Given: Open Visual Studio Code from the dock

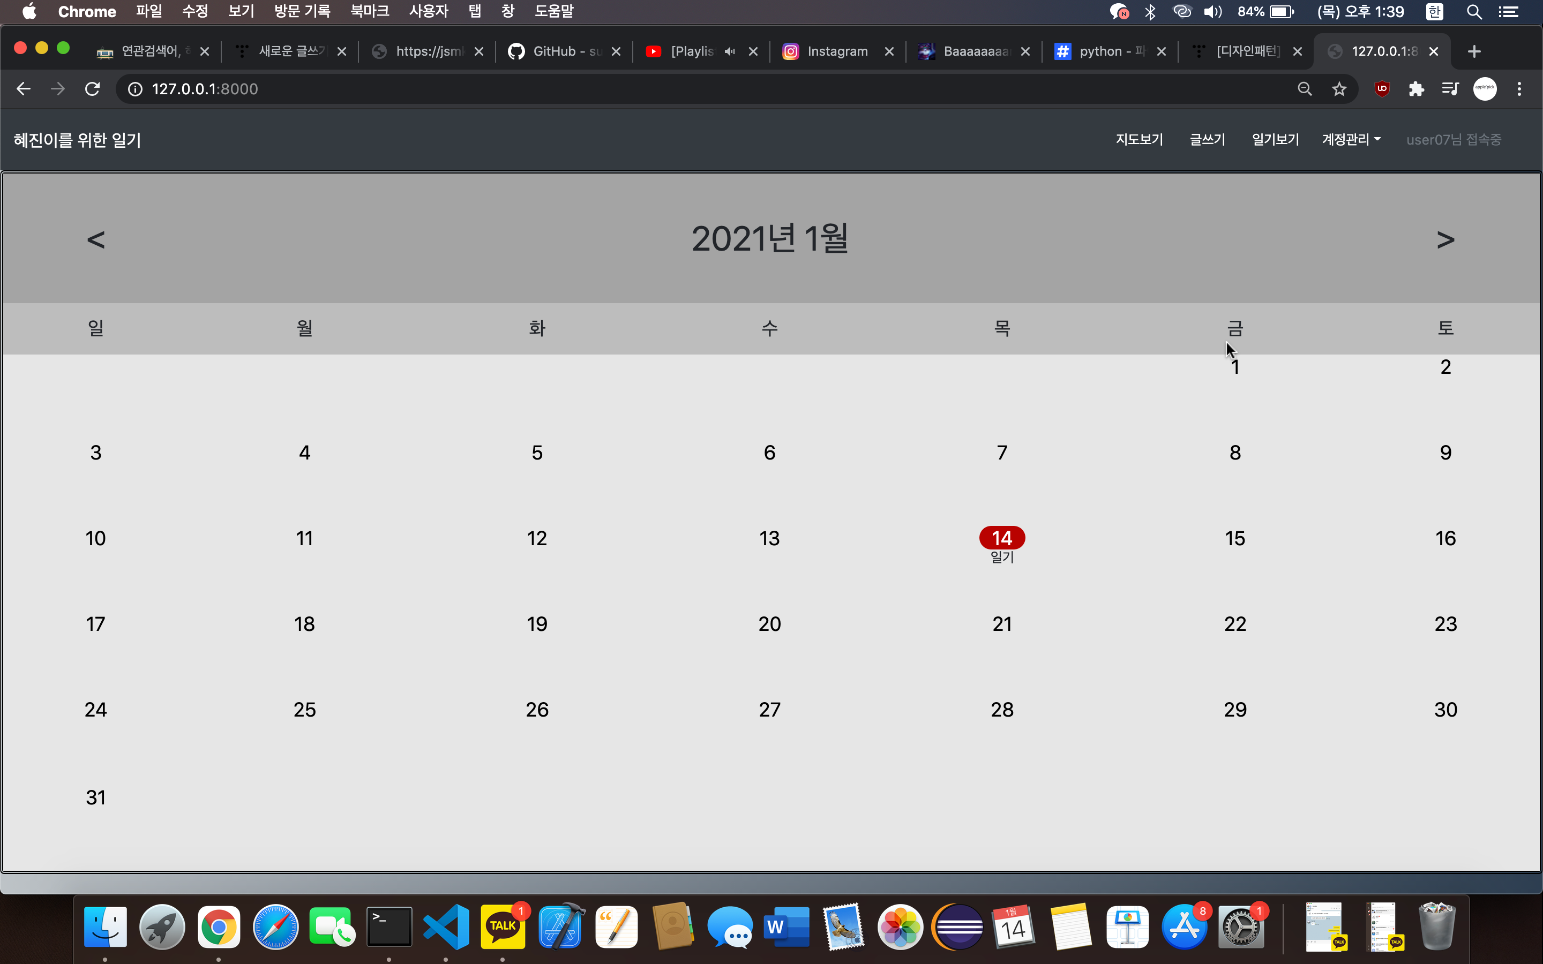Looking at the screenshot, I should (x=446, y=927).
